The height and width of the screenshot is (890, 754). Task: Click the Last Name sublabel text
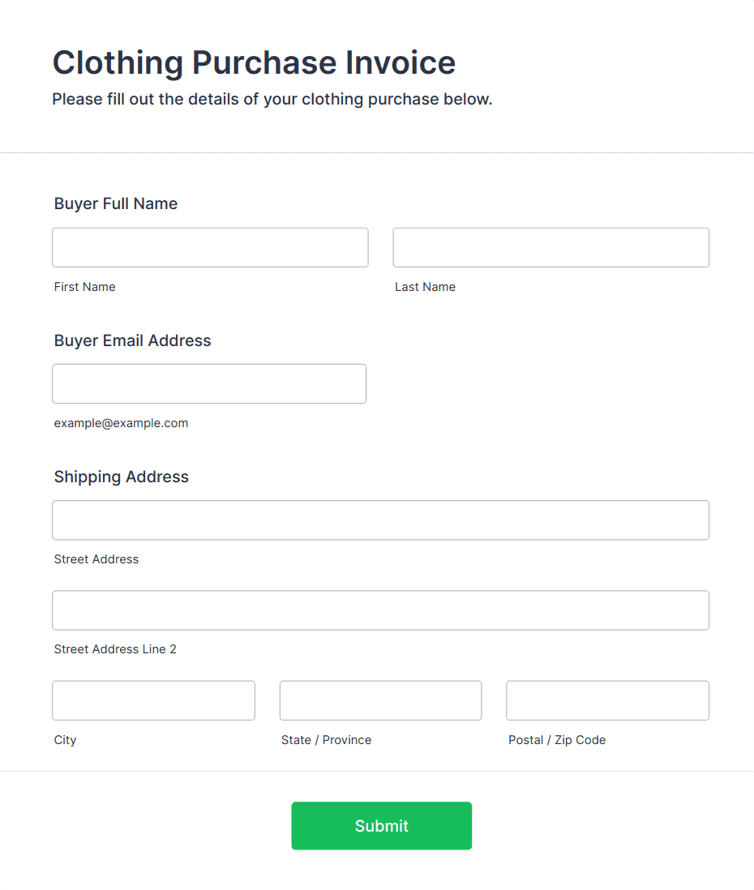[425, 287]
